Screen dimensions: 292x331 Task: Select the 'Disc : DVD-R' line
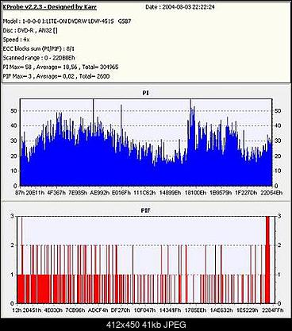tap(30, 30)
